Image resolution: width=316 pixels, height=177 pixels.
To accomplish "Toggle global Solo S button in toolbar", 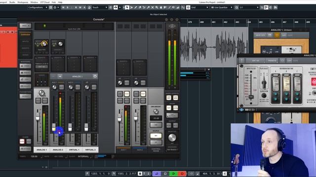I will 68,7.
